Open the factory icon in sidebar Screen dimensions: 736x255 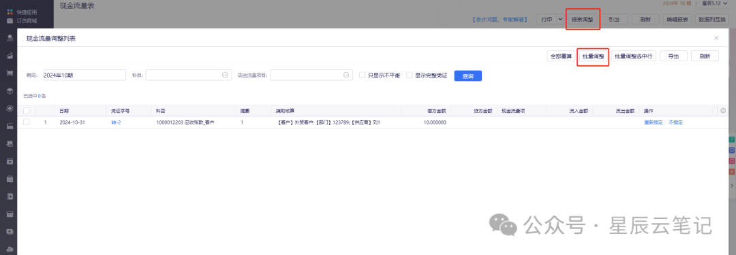(x=10, y=126)
